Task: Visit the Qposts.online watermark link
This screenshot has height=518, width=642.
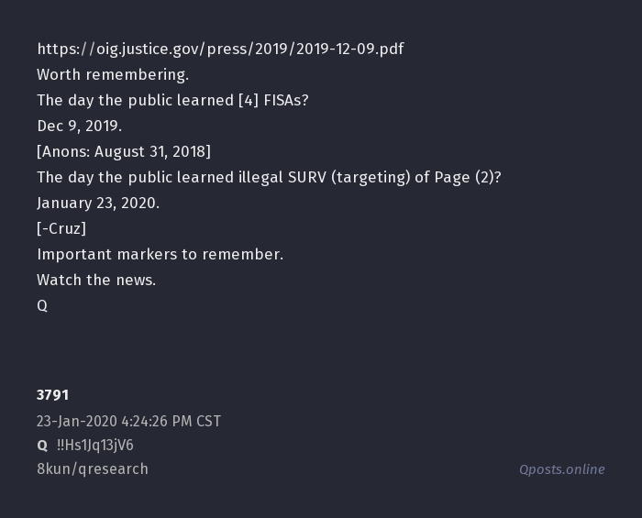Action: click(561, 469)
